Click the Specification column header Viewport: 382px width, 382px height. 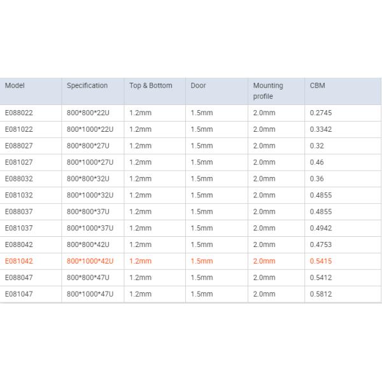[x=87, y=85]
